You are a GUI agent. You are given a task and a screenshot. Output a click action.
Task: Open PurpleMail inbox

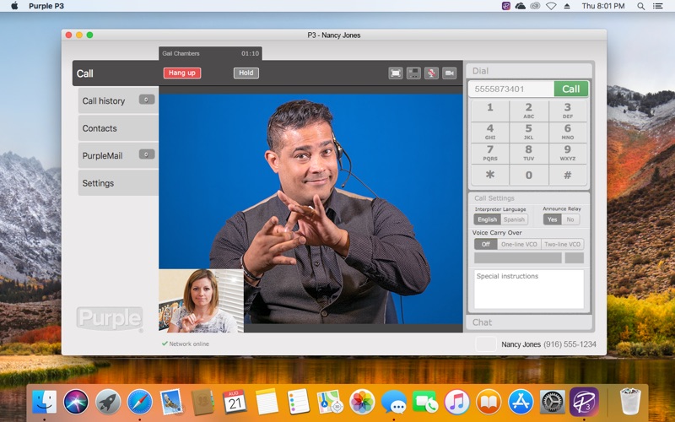(118, 155)
